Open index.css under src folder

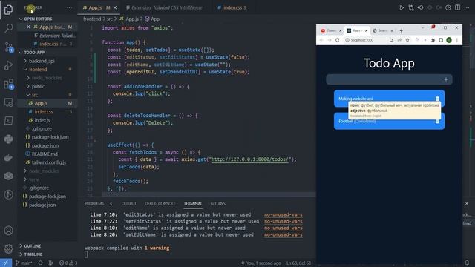(44, 112)
